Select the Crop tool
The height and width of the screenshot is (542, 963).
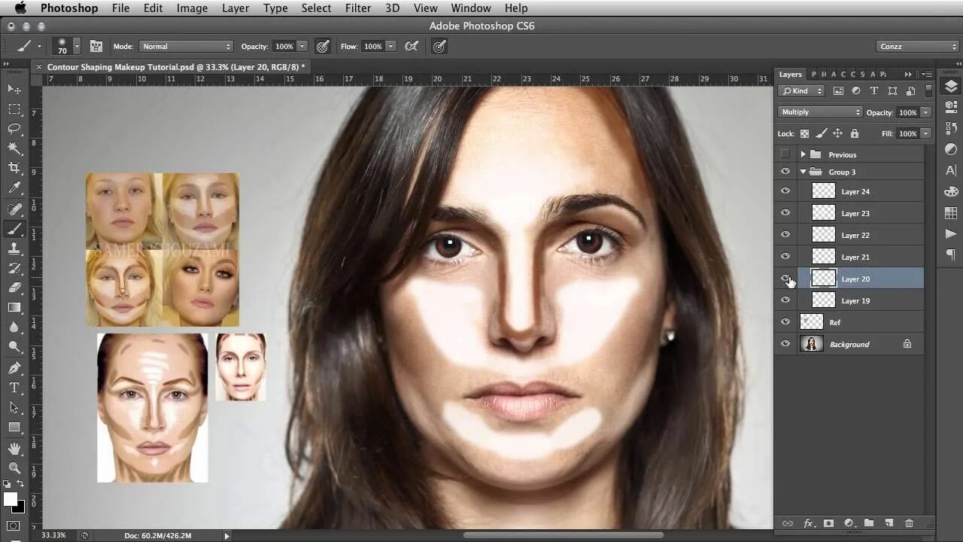[14, 168]
